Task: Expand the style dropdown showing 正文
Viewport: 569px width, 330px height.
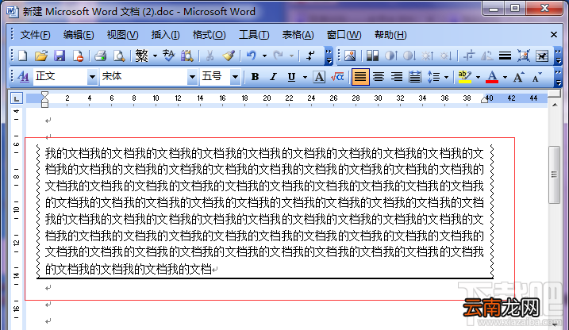Action: click(92, 76)
